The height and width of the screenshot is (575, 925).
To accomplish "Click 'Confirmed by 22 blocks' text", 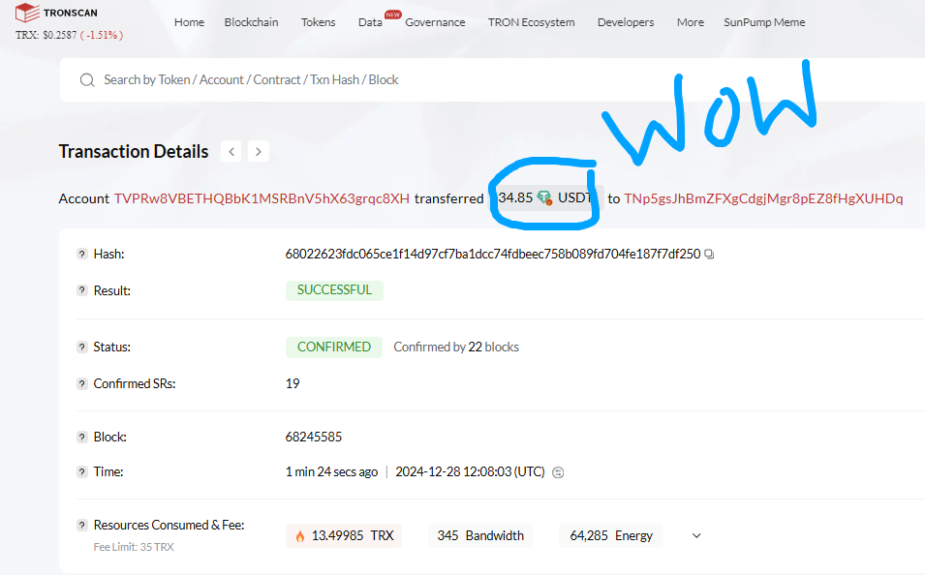I will (456, 347).
